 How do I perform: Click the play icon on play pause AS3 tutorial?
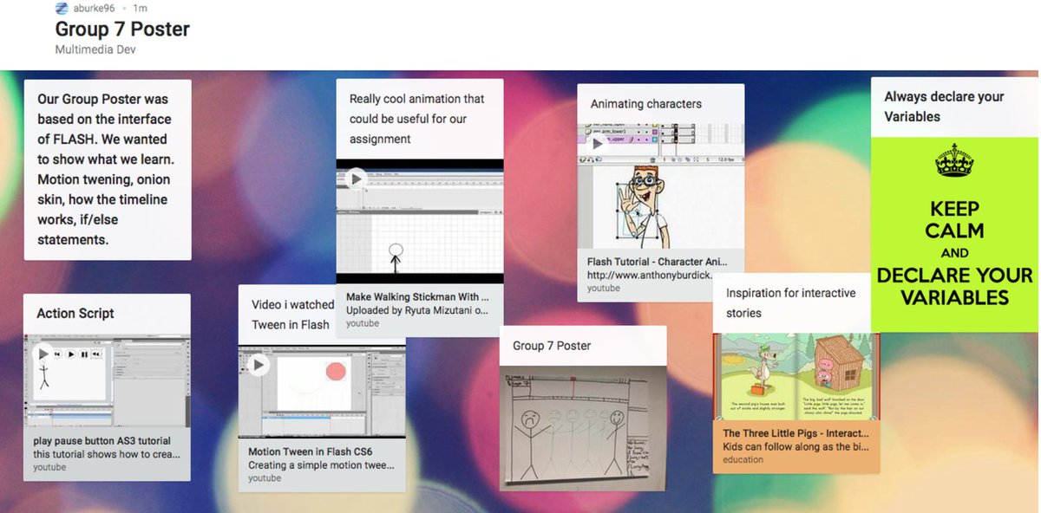[x=43, y=354]
